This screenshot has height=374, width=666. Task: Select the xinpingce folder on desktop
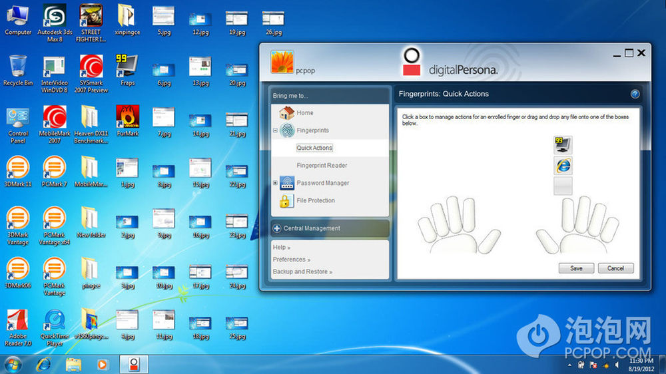pos(127,20)
